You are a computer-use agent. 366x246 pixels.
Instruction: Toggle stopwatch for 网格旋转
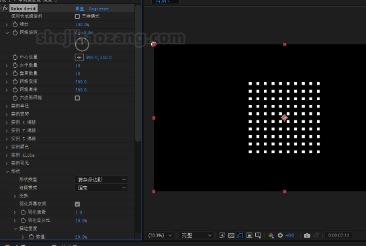coord(15,32)
